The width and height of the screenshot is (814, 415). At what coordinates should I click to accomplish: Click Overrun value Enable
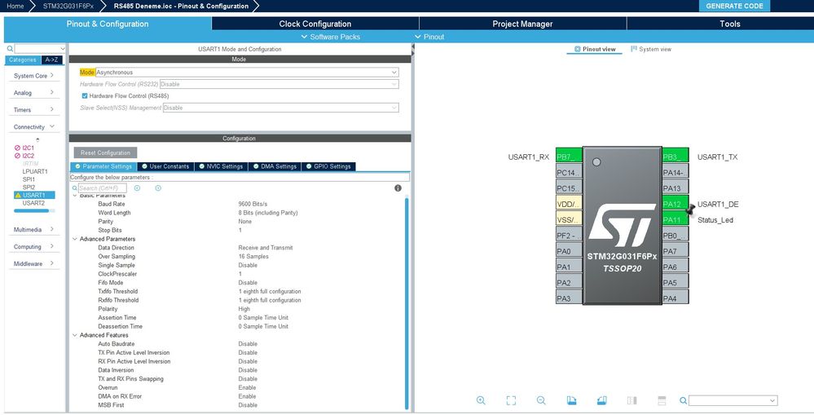[247, 387]
